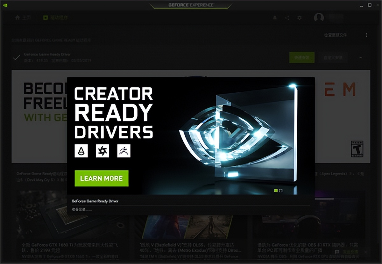The width and height of the screenshot is (382, 264).
Task: Click the ESRB Teen rating badge
Action: [x=357, y=149]
